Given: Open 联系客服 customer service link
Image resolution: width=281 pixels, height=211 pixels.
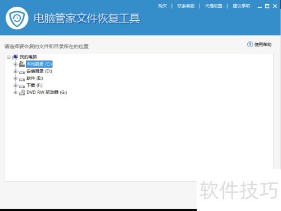Looking at the screenshot, I should 186,6.
